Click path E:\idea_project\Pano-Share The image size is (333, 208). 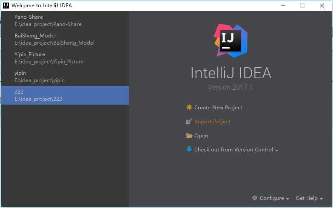coord(48,24)
